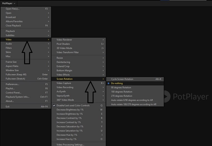This screenshot has height=146, width=212.
Task: Select the highlighted Video menu item
Action: click(26, 40)
